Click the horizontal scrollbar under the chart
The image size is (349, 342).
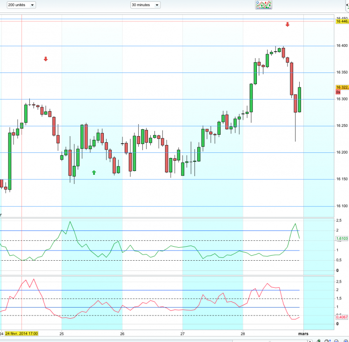pos(269,341)
